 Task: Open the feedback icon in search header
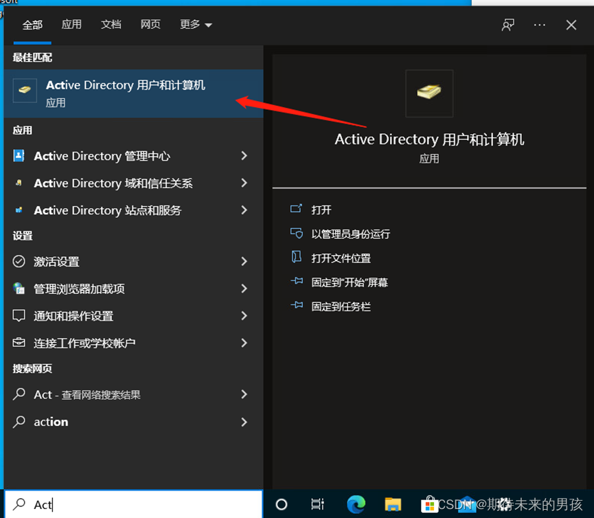pyautogui.click(x=507, y=25)
